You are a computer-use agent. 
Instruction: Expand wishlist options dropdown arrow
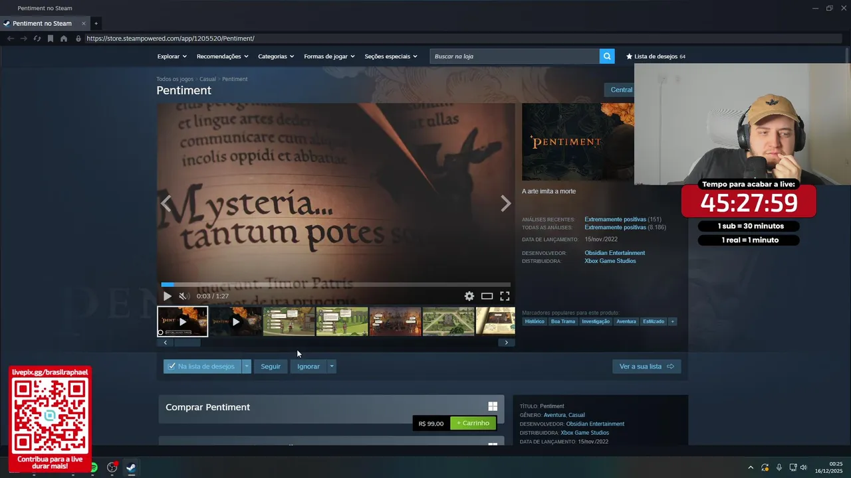coord(247,366)
